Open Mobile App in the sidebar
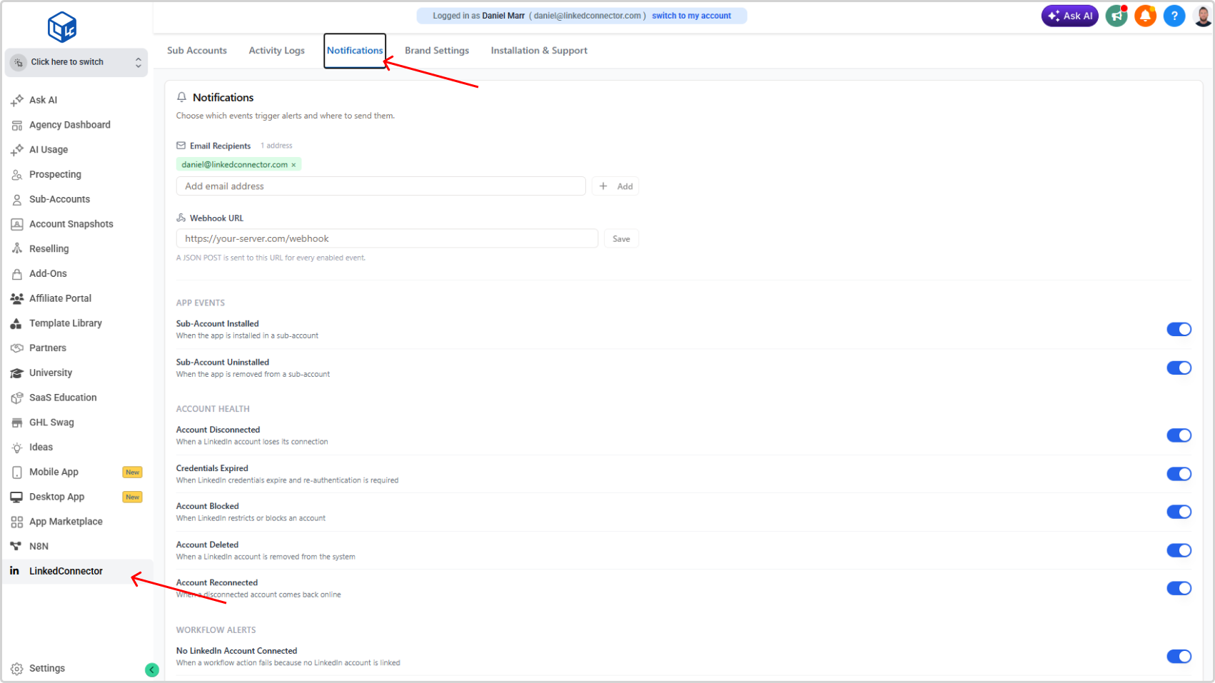 tap(54, 472)
